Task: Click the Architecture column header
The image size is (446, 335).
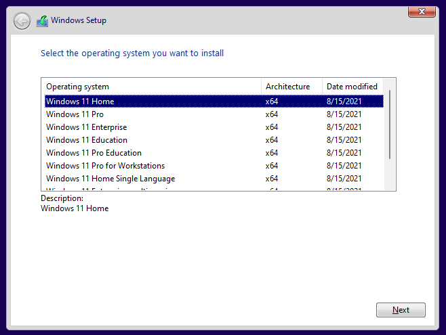Action: coord(291,87)
